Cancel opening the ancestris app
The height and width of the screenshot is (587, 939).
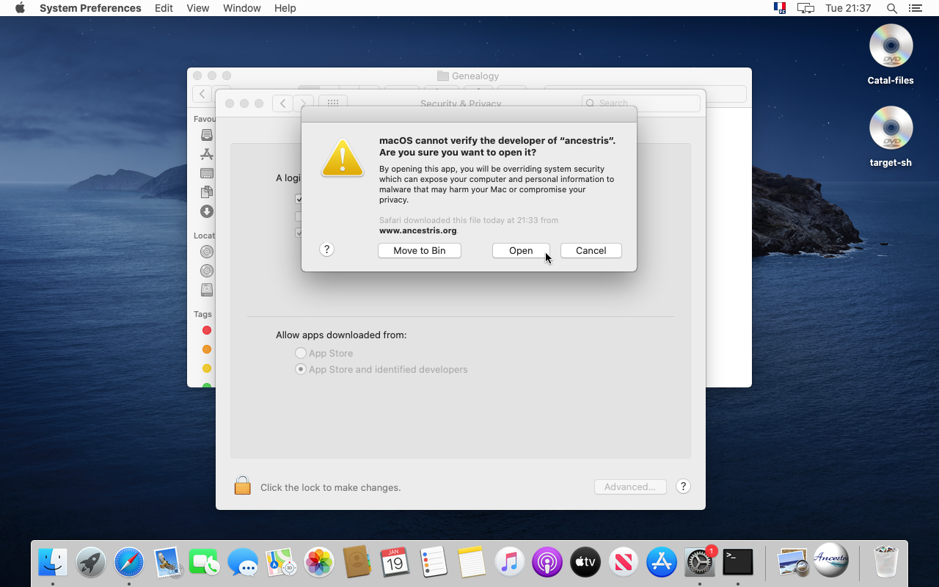pos(591,250)
